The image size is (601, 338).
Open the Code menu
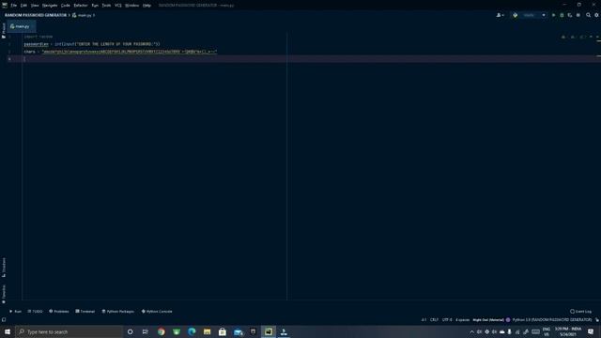66,6
